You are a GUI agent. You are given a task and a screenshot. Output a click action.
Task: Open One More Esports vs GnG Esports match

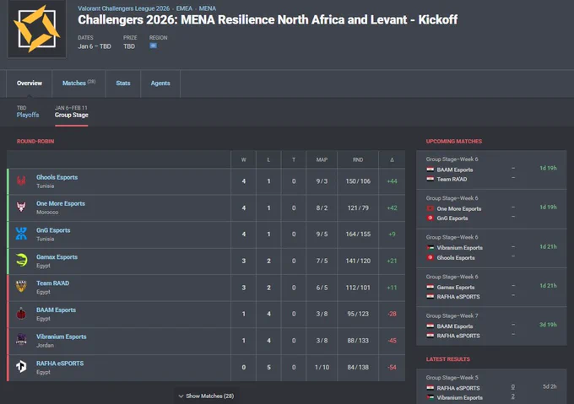(491, 209)
